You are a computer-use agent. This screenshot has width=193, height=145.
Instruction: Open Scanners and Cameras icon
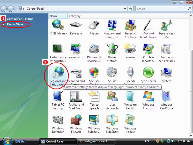click(76, 73)
